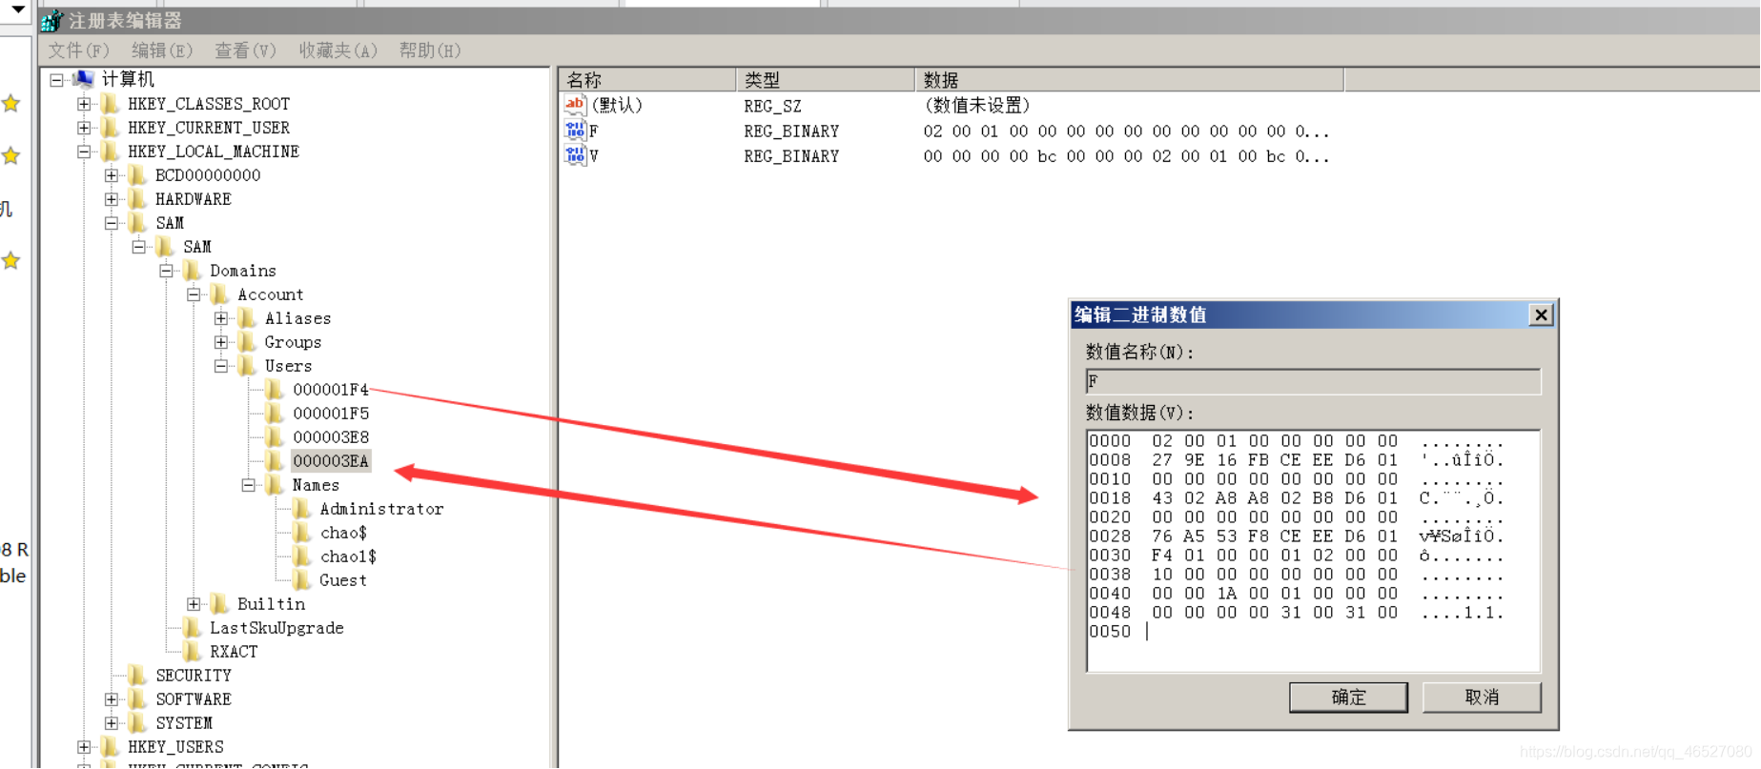Click the (数值未设置) data cell
The image size is (1761, 769).
click(x=977, y=106)
